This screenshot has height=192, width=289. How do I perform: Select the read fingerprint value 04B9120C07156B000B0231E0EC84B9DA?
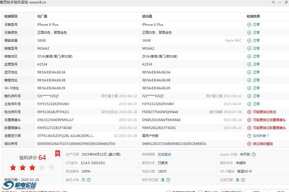click(174, 144)
